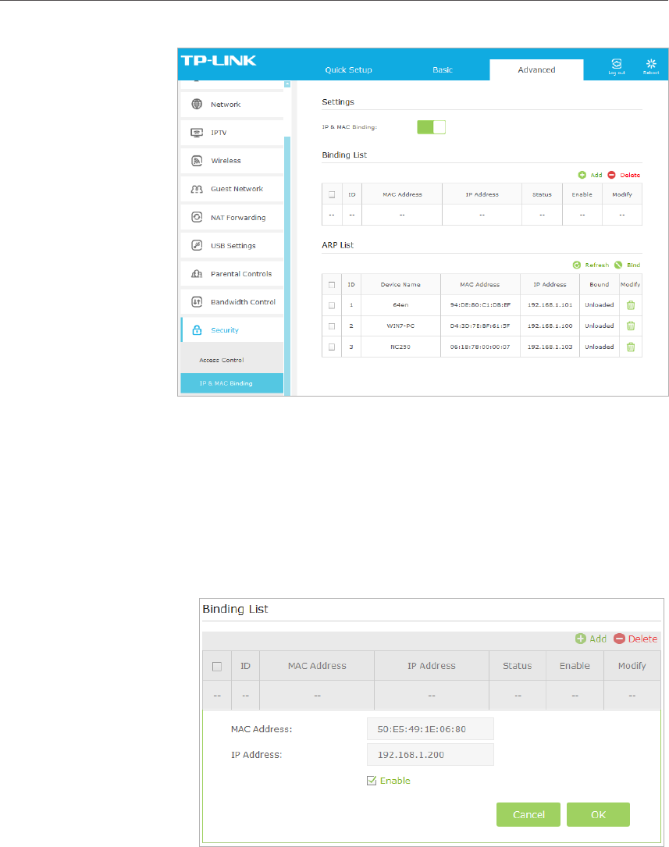Select IP & MAC Binding submenu item
The width and height of the screenshot is (669, 847).
[232, 383]
